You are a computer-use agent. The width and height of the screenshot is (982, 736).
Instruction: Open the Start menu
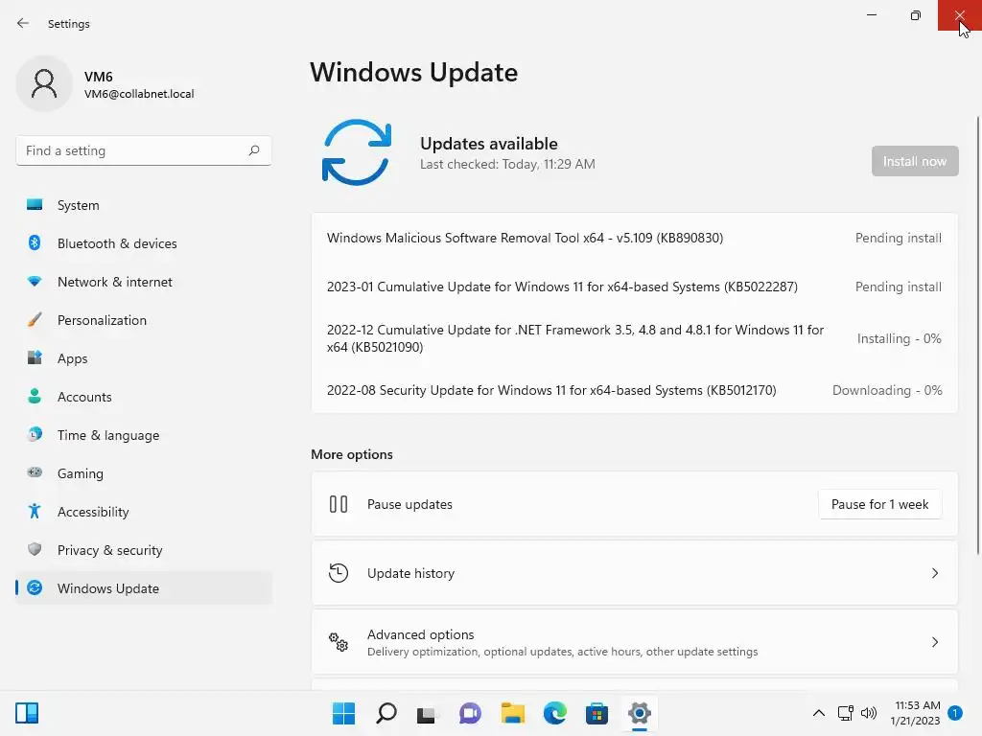pos(343,713)
